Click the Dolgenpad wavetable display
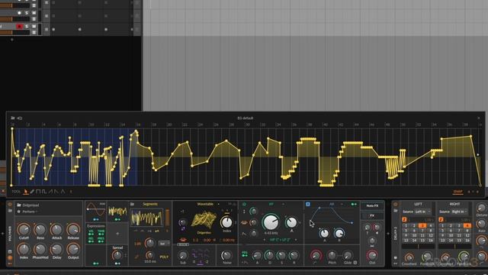The image size is (488, 275). click(x=204, y=219)
